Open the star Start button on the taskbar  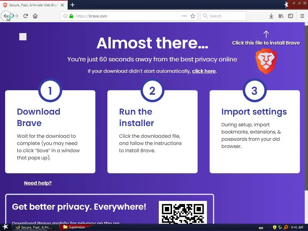pos(5,227)
